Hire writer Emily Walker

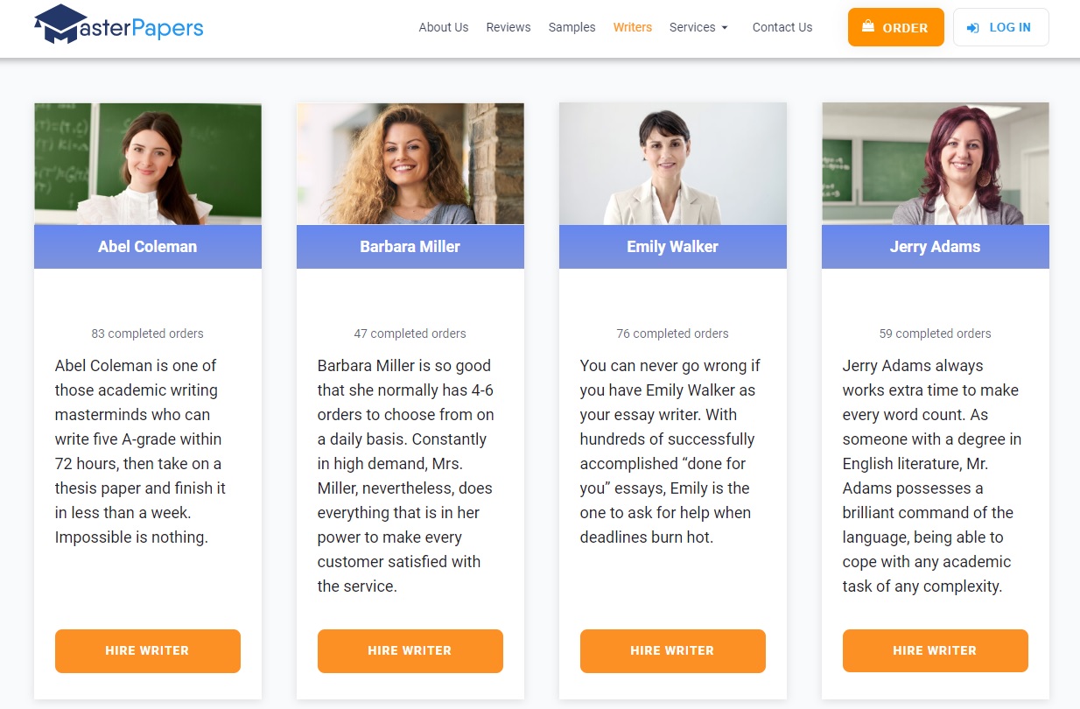[x=673, y=651]
